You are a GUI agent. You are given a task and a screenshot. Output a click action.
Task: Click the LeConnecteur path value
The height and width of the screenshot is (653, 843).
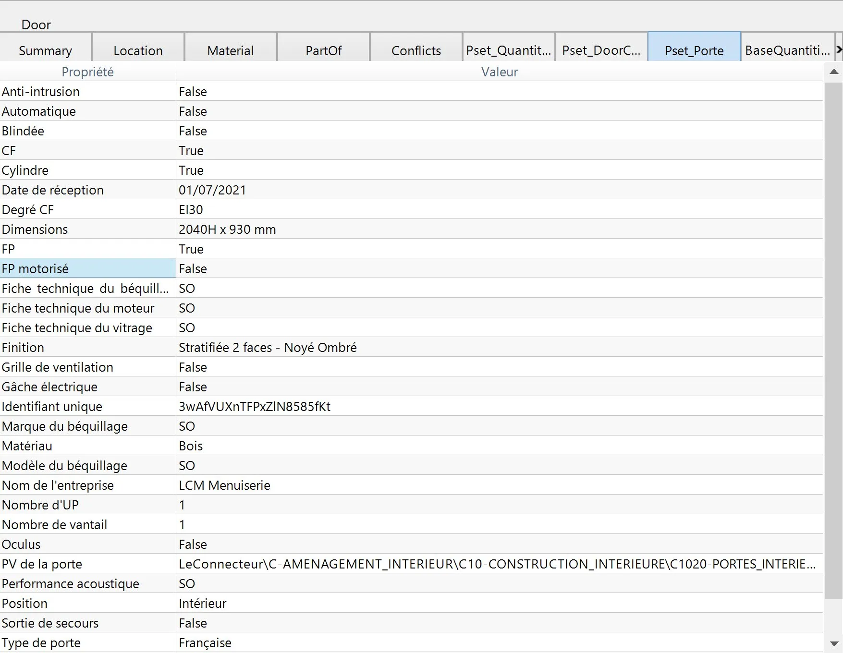click(497, 564)
